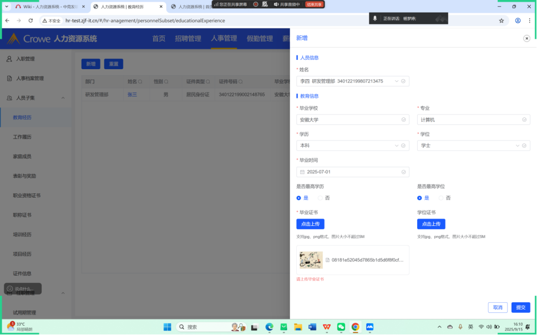
Task: Collapse the 任职管理 sidebar group chevron
Action: (x=63, y=293)
